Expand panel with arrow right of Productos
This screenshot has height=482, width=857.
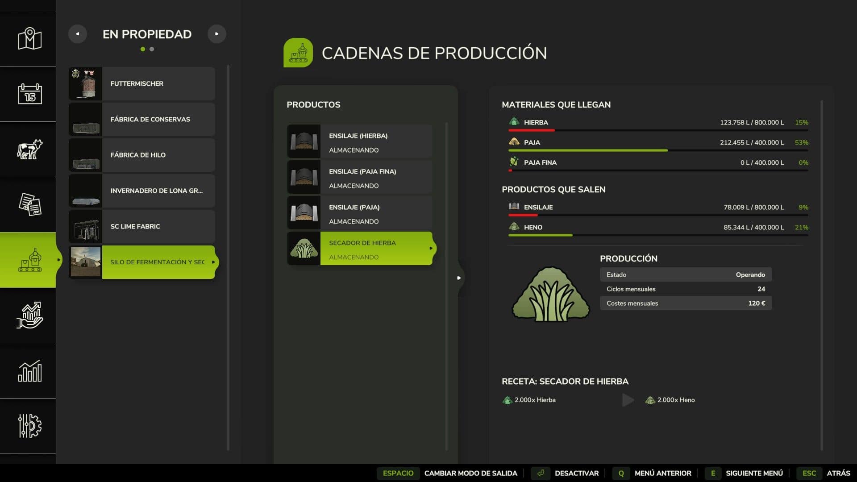pyautogui.click(x=458, y=278)
